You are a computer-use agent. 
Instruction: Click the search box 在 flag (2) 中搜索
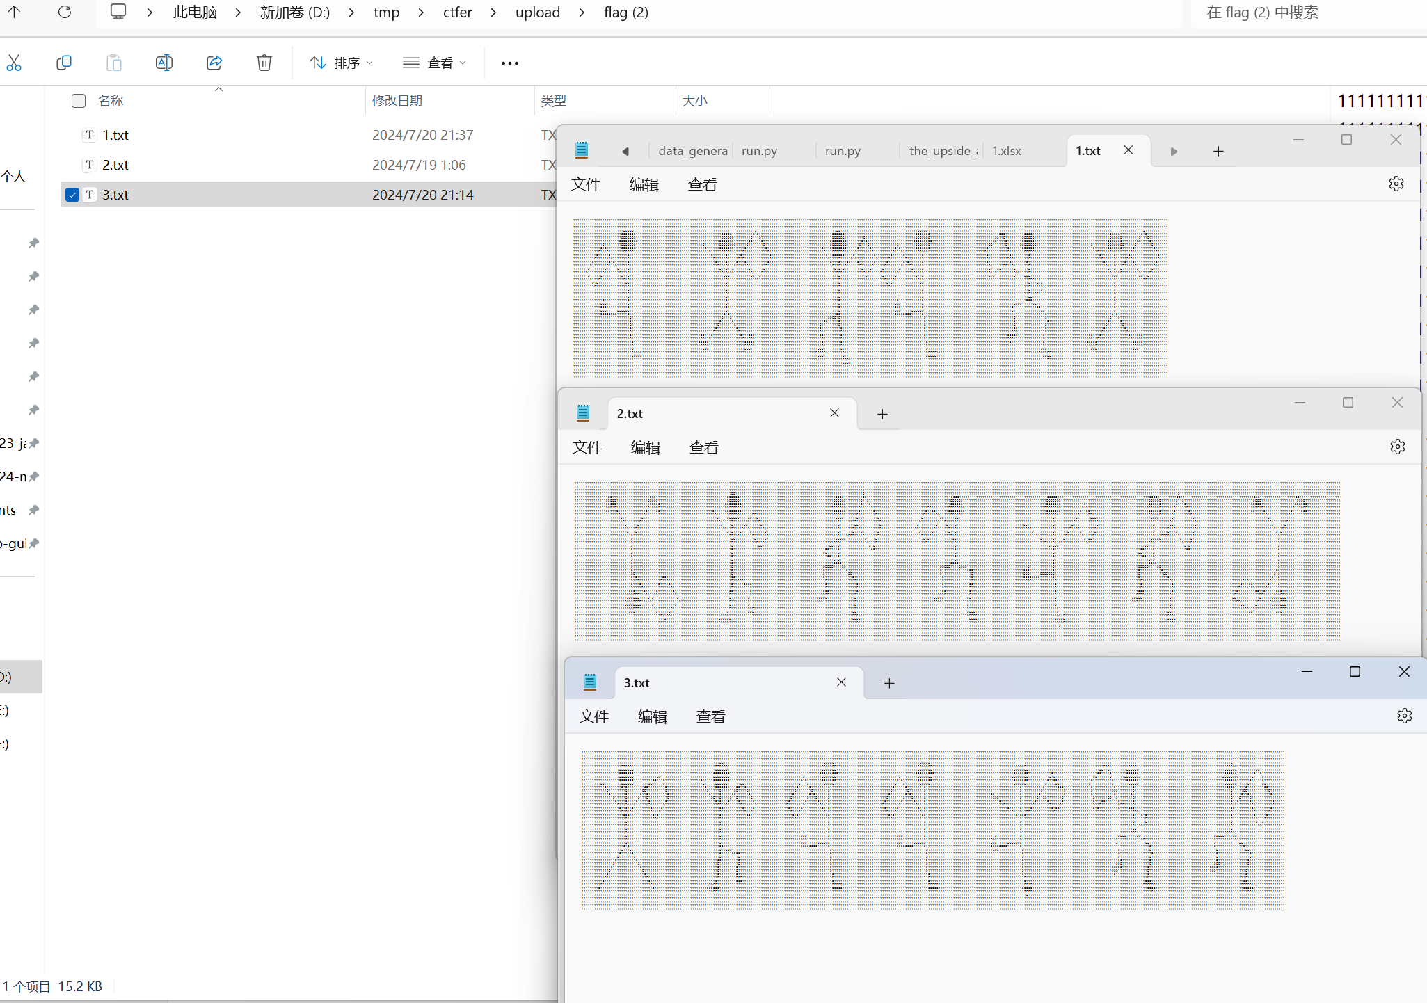pos(1308,13)
